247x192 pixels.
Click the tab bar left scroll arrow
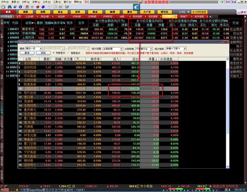pyautogui.click(x=210, y=17)
